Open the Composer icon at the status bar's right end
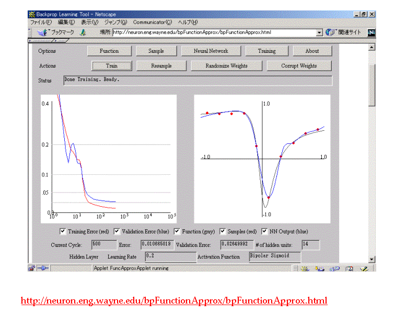Screen dimensions: 418x314 [x=364, y=268]
